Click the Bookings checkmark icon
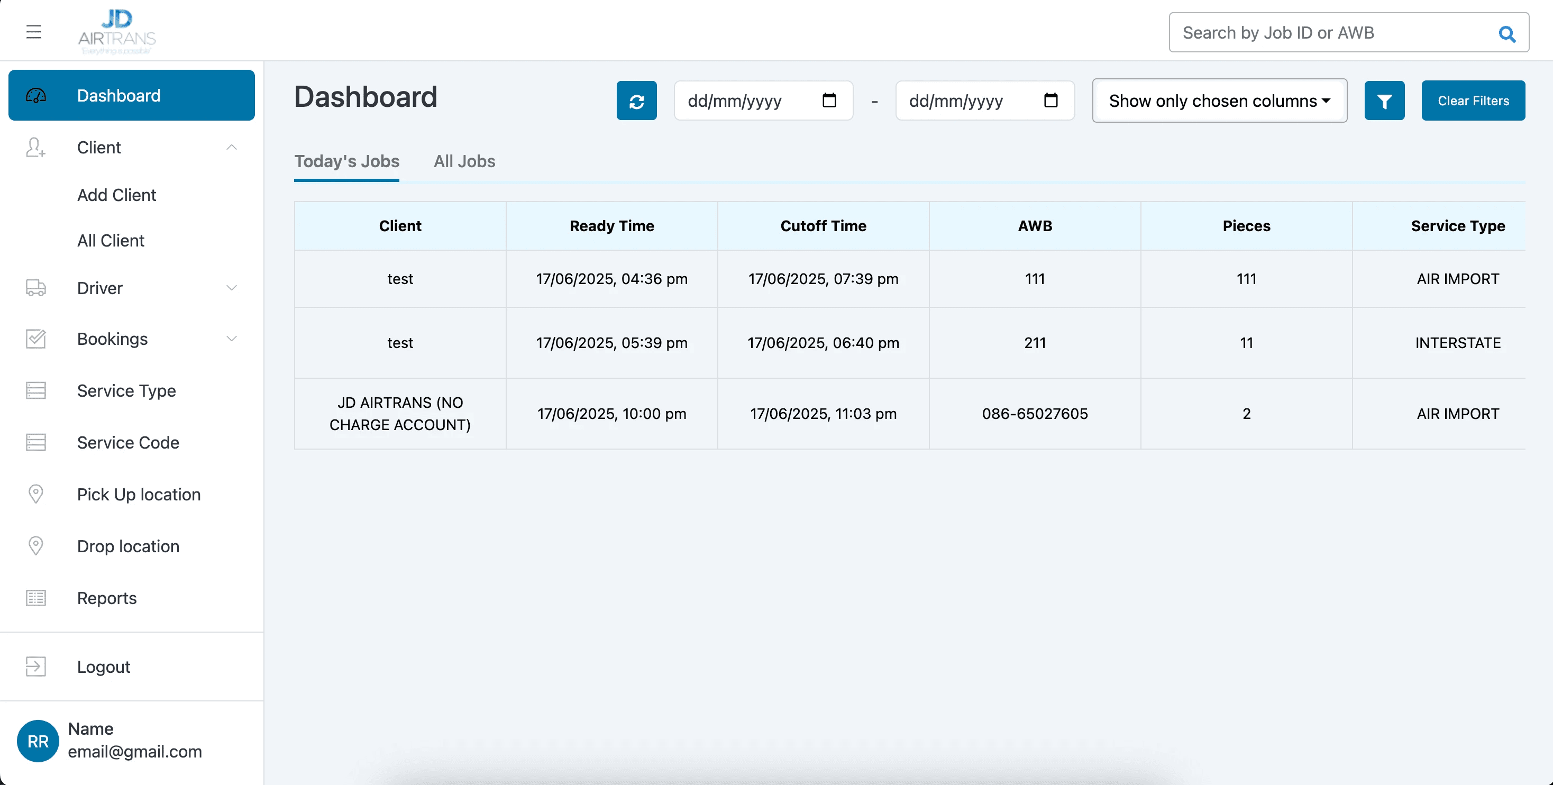The image size is (1553, 785). [36, 338]
